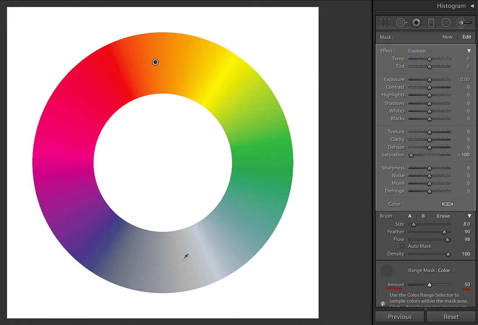This screenshot has width=478, height=325.
Task: Enable the Auto Mask checkbox
Action: click(402, 246)
